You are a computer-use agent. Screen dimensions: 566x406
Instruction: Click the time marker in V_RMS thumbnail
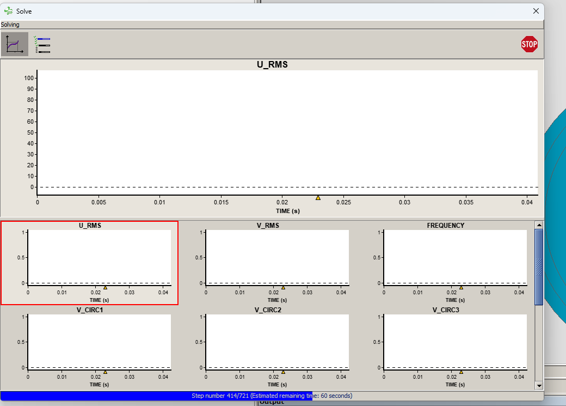[x=284, y=288]
